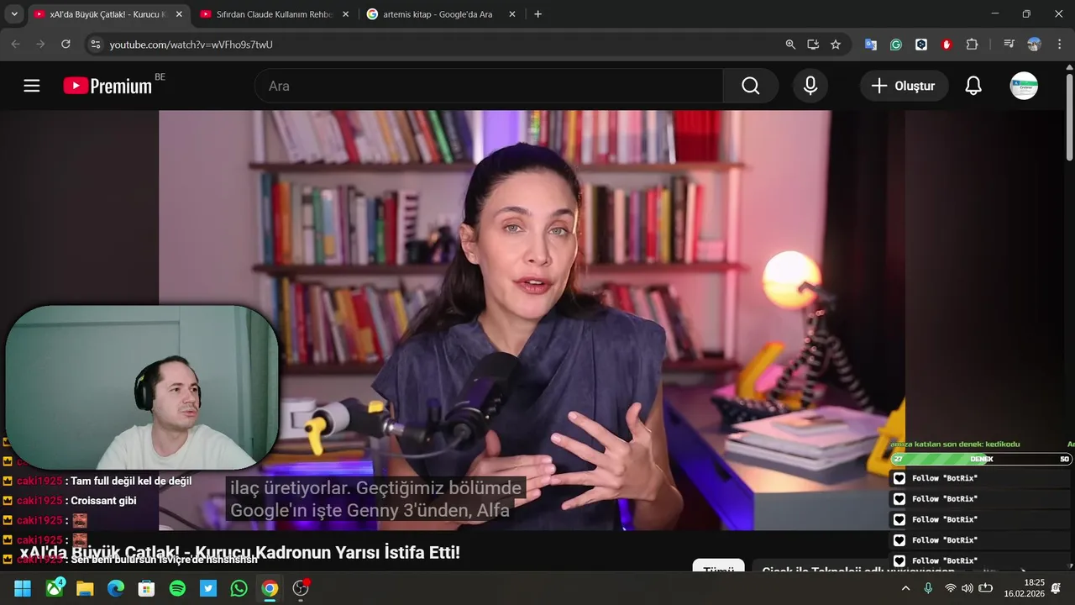Viewport: 1075px width, 605px height.
Task: Open YouTube notifications bell
Action: (973, 86)
